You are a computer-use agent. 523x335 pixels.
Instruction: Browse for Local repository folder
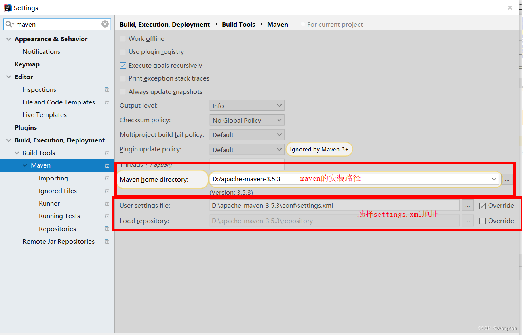pos(468,221)
